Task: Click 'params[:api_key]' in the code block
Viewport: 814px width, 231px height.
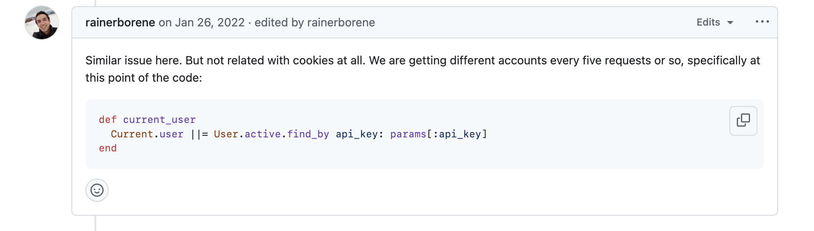Action: 438,134
